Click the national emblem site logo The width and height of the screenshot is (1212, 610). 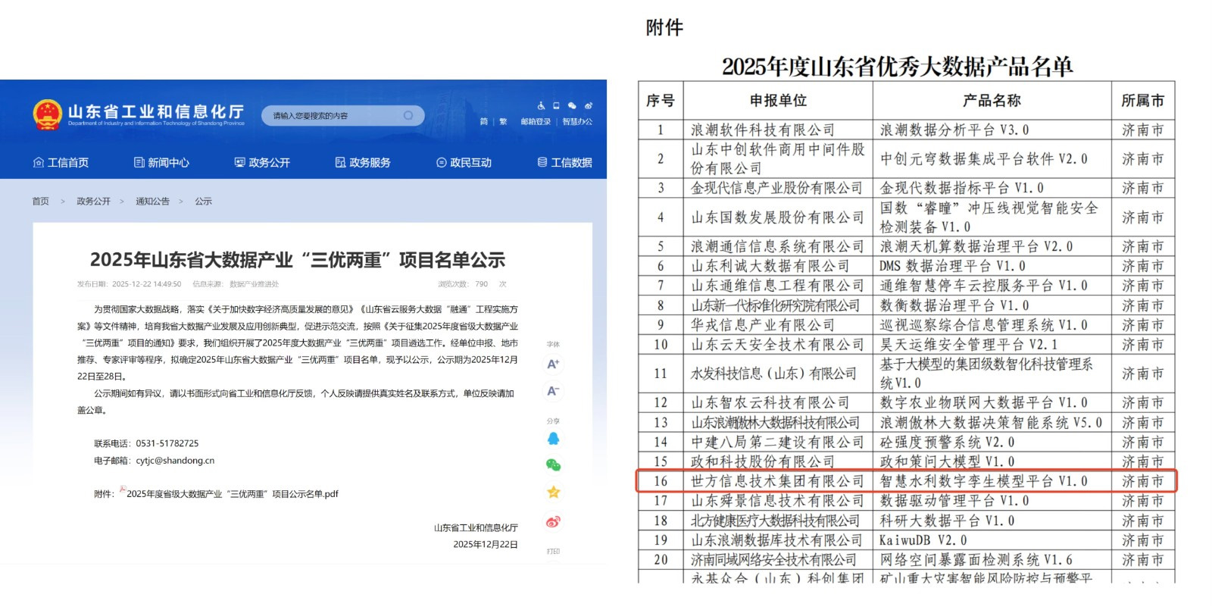tap(47, 114)
